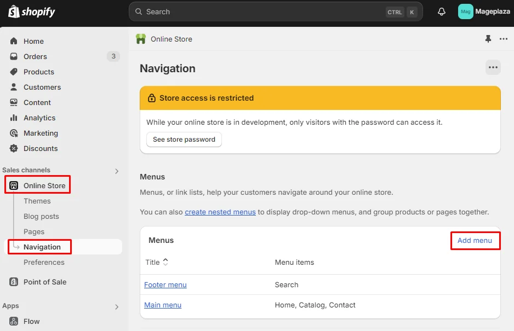Click the Orders count badge 3

[113, 56]
